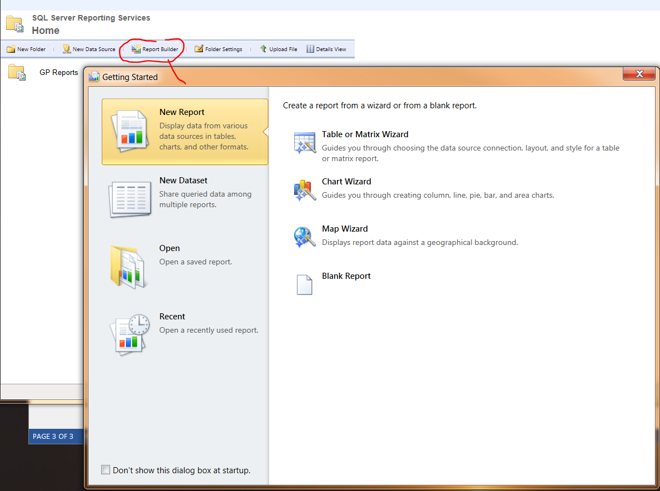
Task: Launch the Chart Wizard
Action: pos(346,182)
